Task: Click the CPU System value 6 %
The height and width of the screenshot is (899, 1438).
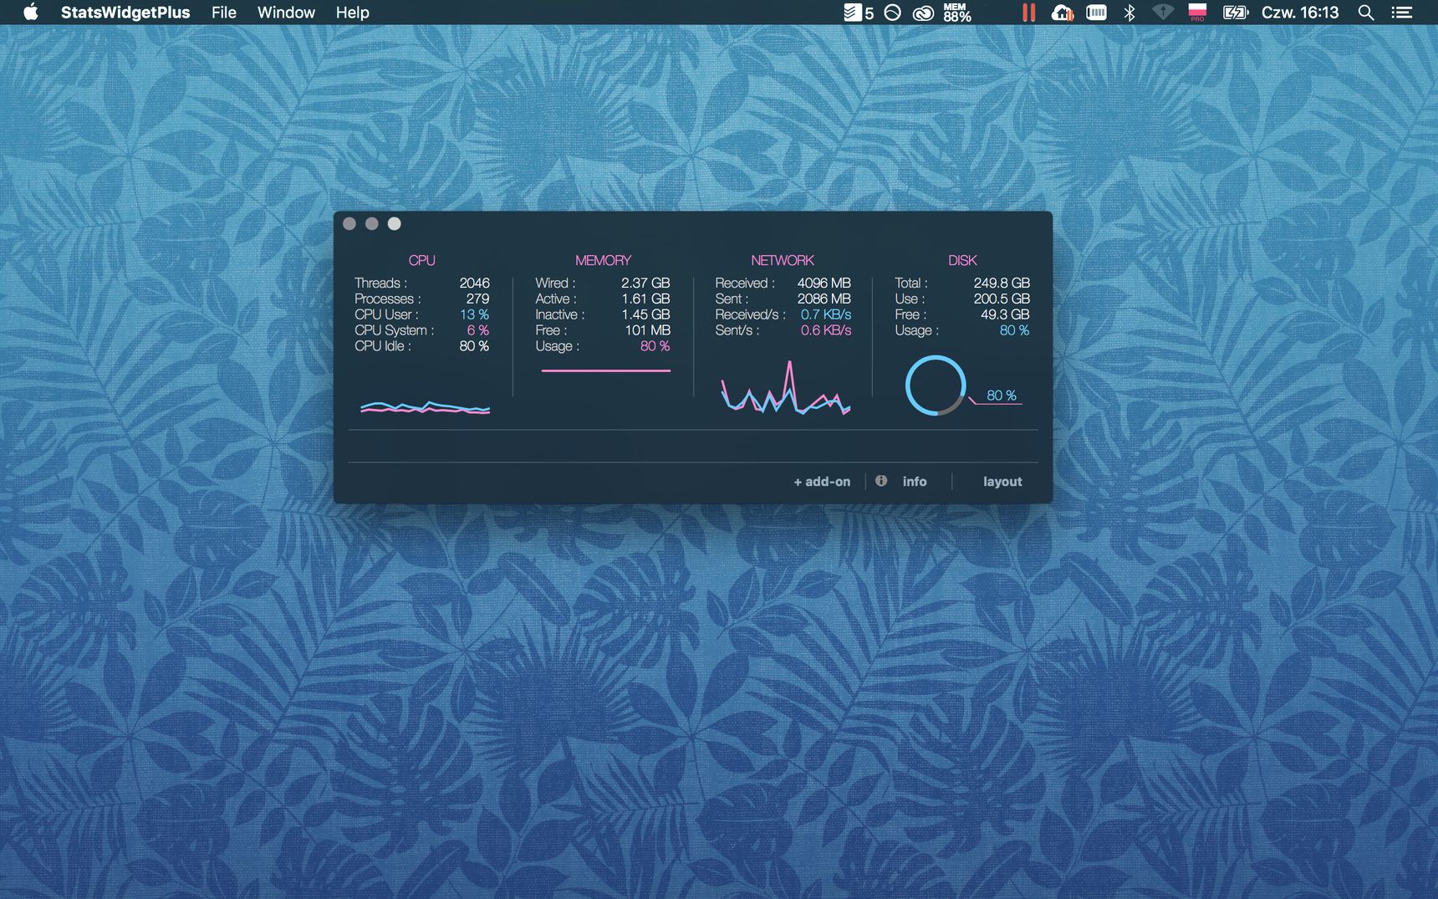Action: point(477,330)
